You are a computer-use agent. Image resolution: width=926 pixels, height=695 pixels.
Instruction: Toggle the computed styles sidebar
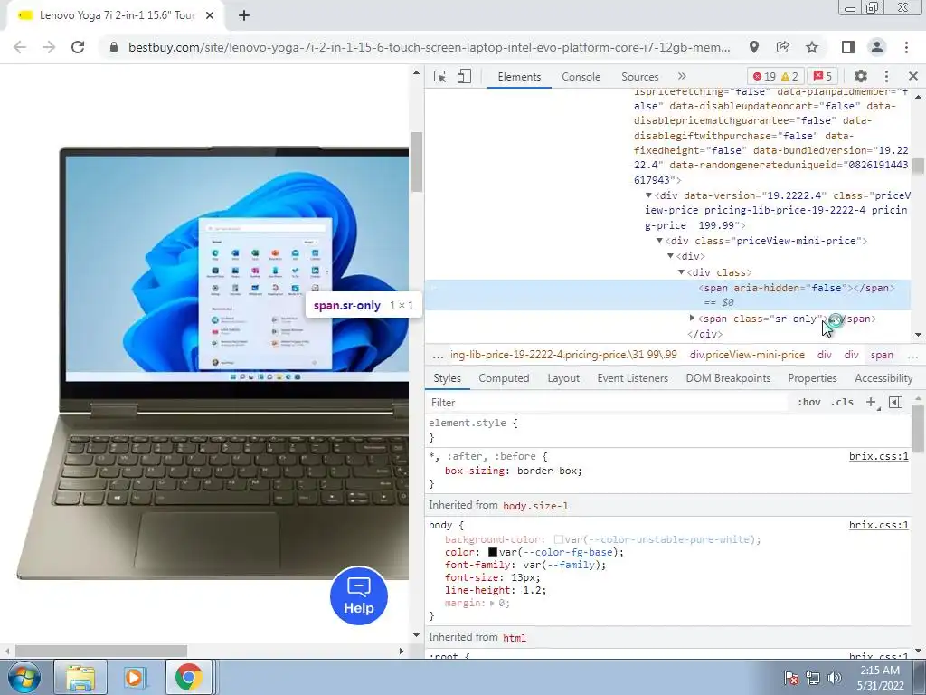[x=895, y=402]
